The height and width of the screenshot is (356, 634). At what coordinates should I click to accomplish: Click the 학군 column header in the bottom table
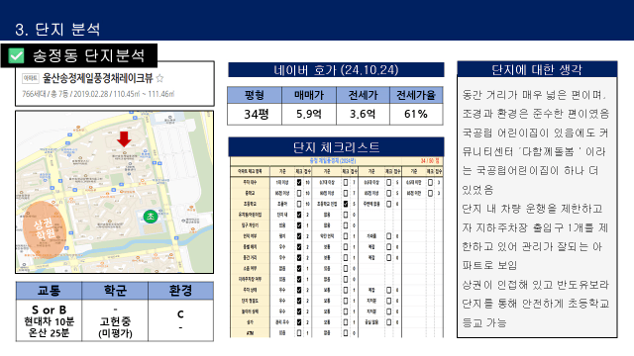coord(115,291)
